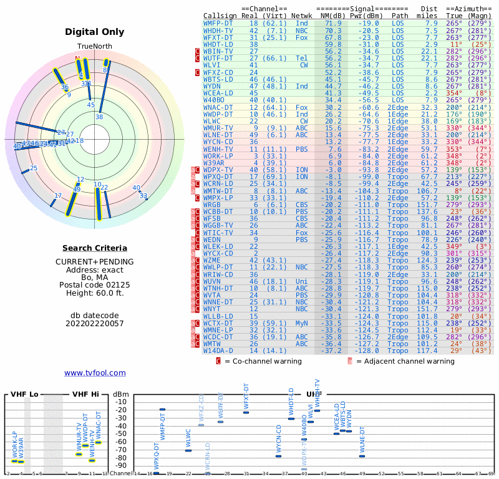Viewport: 499px width, 479px height.
Task: Click channel 33 marker on the radar plot
Action: click(143, 196)
